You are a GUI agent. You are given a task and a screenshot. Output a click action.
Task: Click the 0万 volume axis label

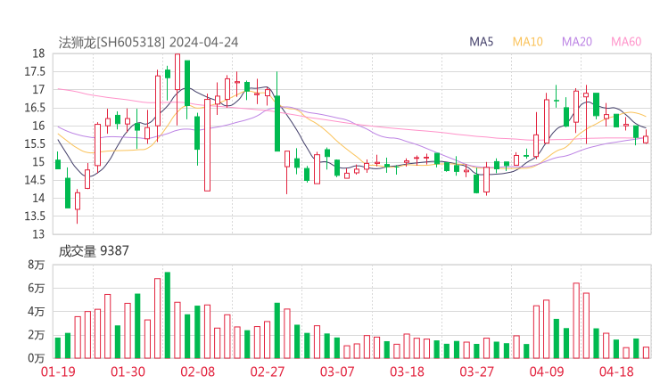[x=37, y=358]
